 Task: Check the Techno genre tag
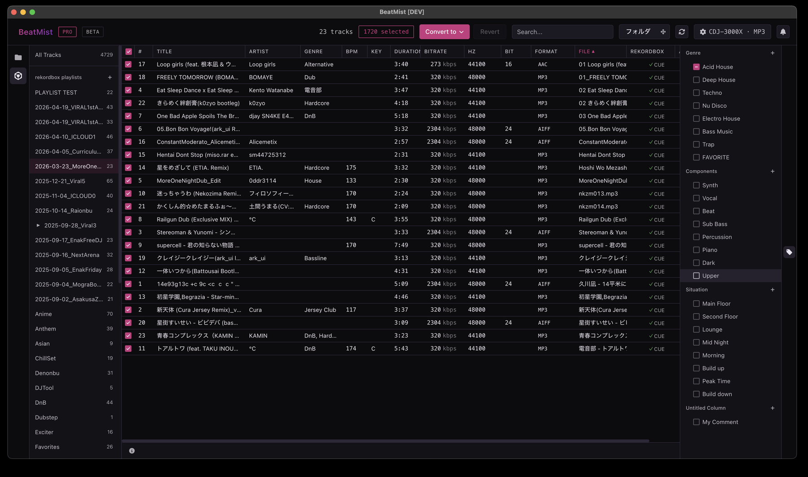pyautogui.click(x=696, y=93)
